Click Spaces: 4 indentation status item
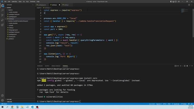 [159, 104]
